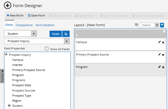
Task: Collapse the Prospect Inquiry tree node
Action: click(x=6, y=55)
